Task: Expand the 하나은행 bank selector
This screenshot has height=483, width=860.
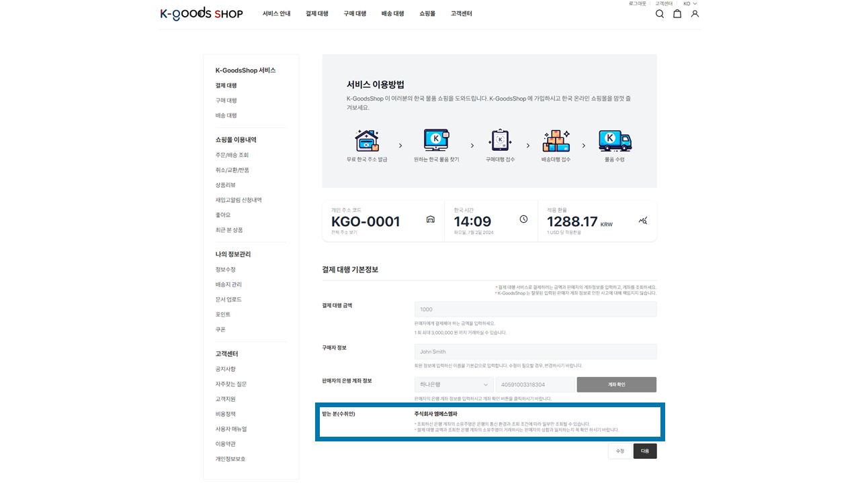Action: click(454, 384)
